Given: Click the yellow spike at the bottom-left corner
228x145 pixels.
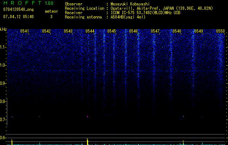Looking at the screenshot, I should point(12,141).
